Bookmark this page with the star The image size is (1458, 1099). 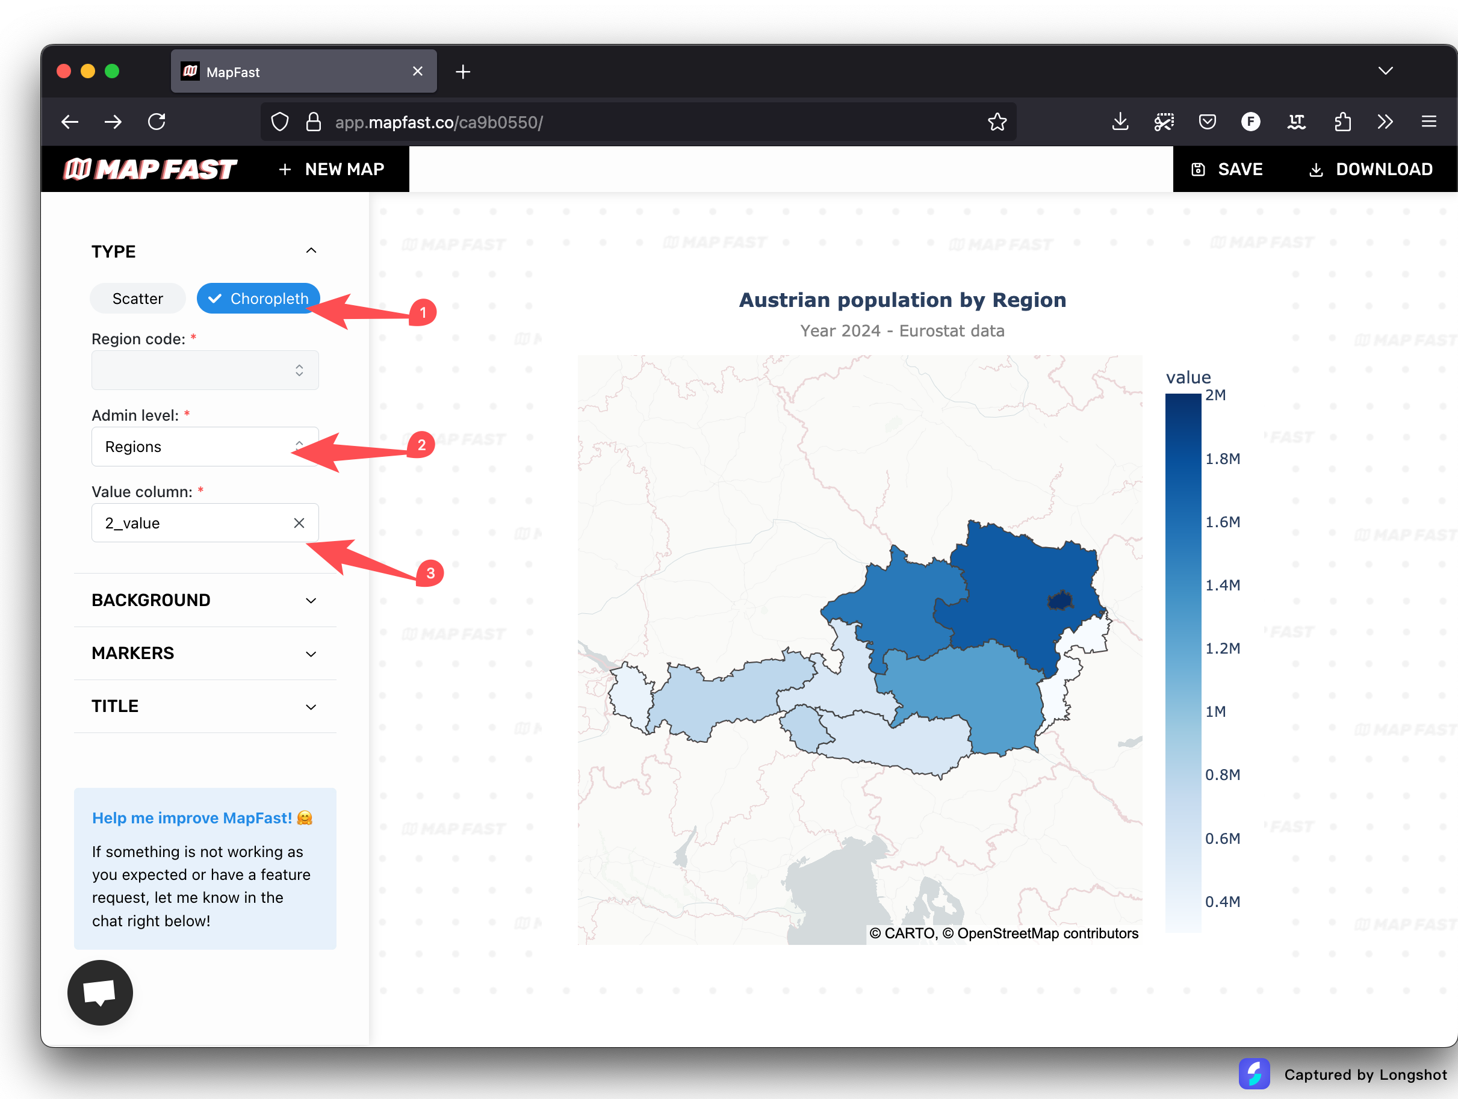997,122
